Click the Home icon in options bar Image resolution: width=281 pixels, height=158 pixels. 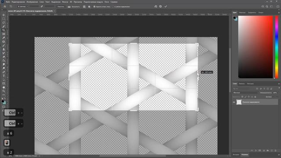5,7
